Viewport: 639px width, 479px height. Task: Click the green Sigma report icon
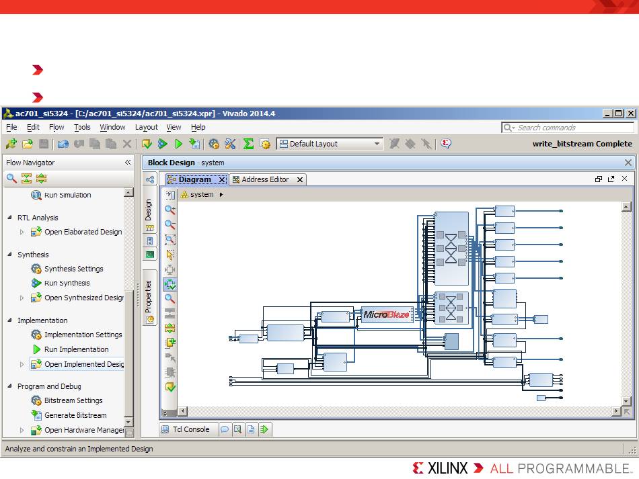pyautogui.click(x=248, y=144)
